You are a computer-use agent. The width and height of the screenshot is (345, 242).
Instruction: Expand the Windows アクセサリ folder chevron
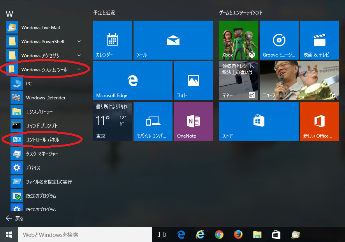[79, 55]
